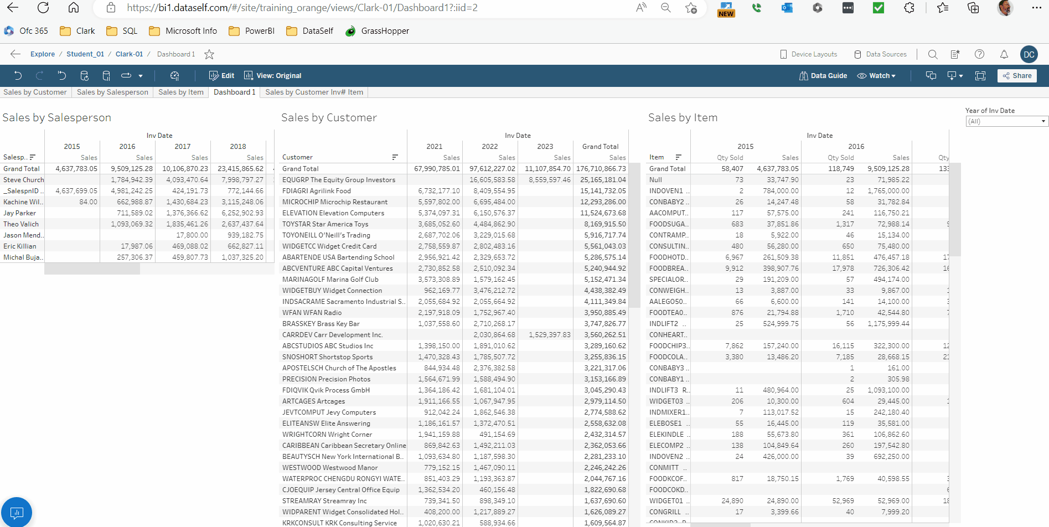Click the Revert icon in the toolbar
Viewport: 1049px width, 527px height.
point(62,76)
